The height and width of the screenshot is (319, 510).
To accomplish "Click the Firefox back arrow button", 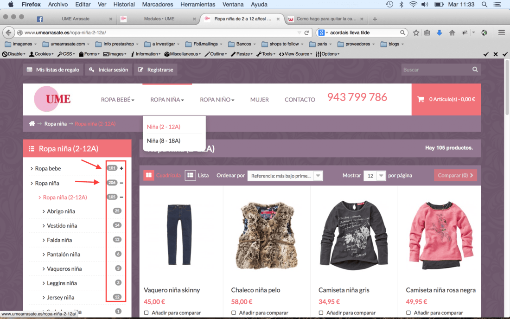I will coord(9,32).
